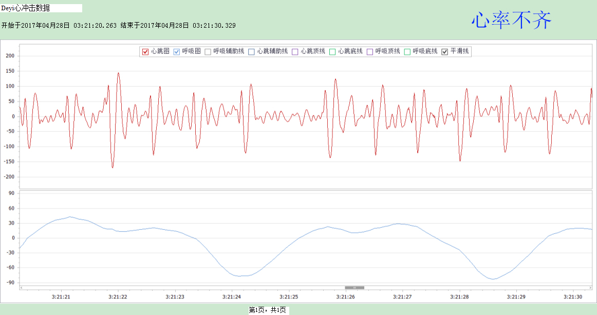Click the start and end time text line
The image size is (597, 315).
click(x=119, y=25)
